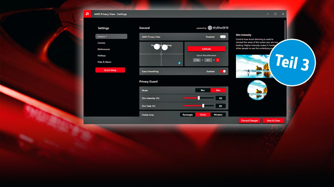Click the circular dim preview thumbnail

(x=257, y=90)
